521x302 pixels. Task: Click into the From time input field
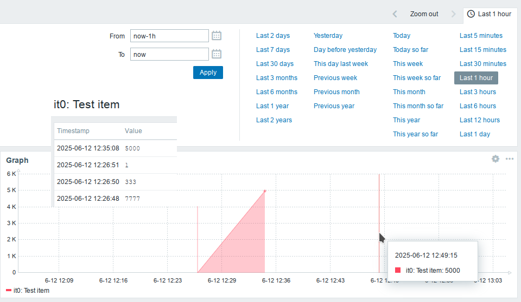point(169,36)
